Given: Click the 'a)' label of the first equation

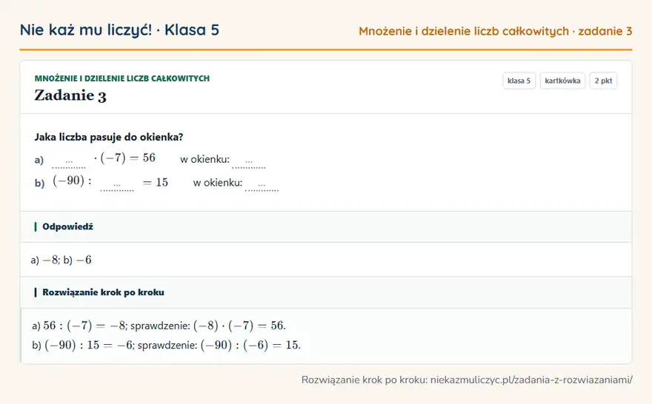Looking at the screenshot, I should pos(39,160).
